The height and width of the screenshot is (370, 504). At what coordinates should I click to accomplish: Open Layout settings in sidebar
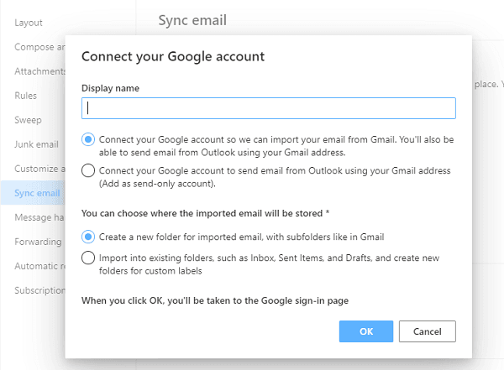coord(29,23)
